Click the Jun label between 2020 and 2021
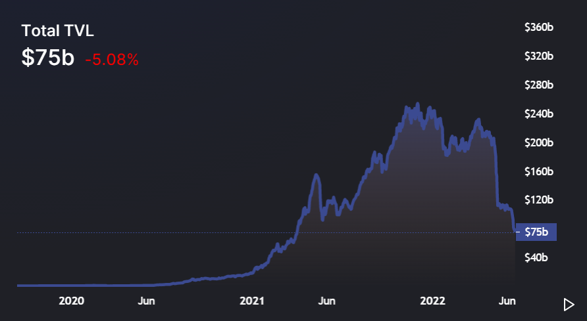This screenshot has height=321, width=587. click(146, 301)
